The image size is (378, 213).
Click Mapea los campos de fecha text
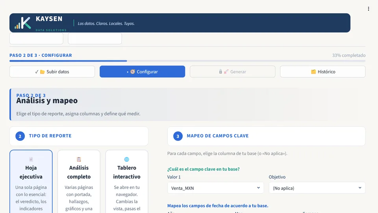(218, 206)
